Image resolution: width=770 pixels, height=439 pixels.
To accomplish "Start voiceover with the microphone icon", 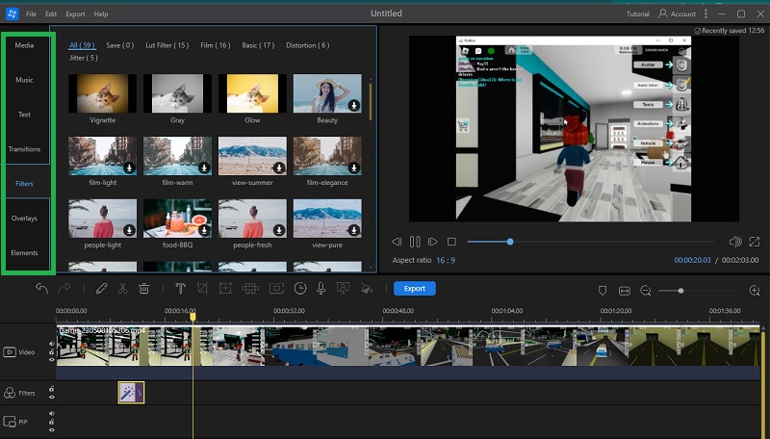I will point(321,288).
